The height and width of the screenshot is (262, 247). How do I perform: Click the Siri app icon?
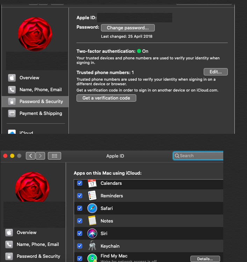(x=92, y=233)
